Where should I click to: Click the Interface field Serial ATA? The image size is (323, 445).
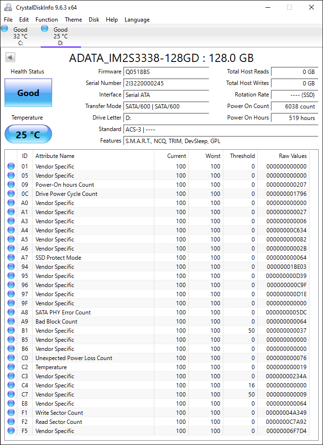(x=166, y=95)
